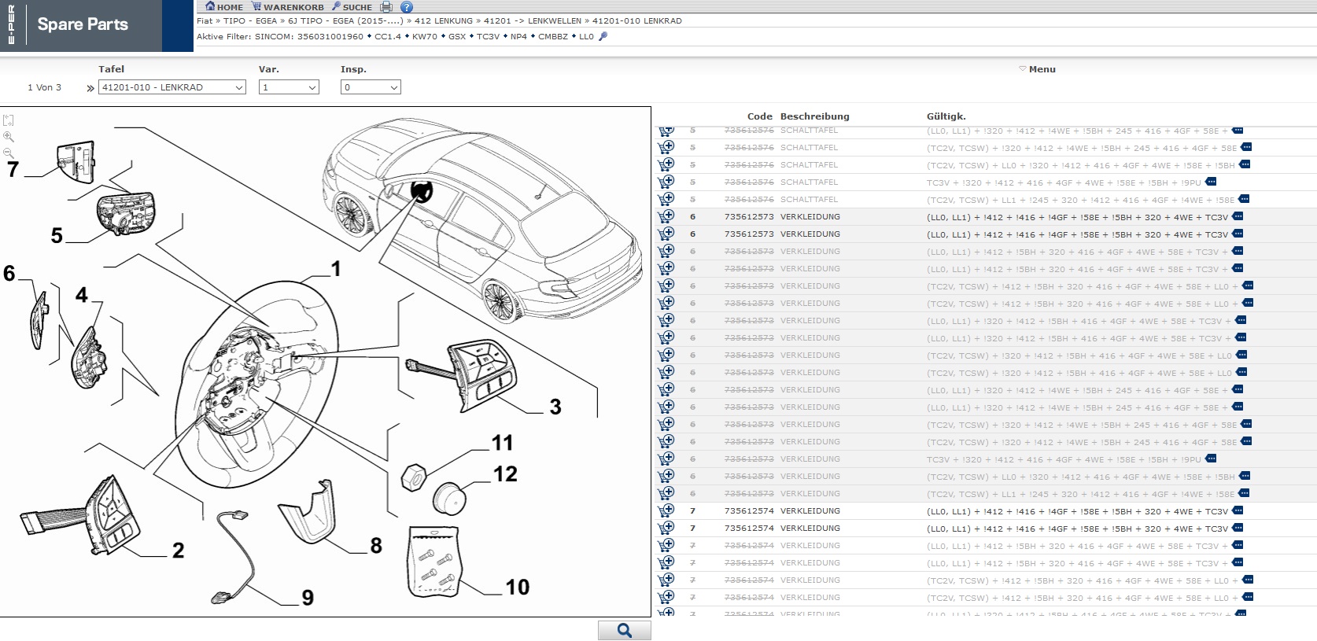Open the SUCHE search tool

pos(352,7)
